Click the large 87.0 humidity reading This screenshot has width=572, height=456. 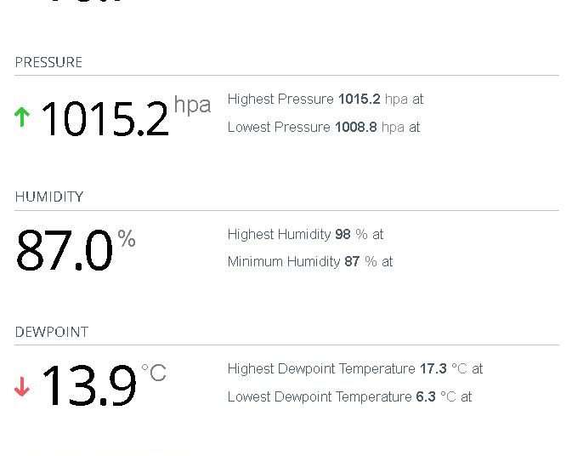(x=65, y=252)
